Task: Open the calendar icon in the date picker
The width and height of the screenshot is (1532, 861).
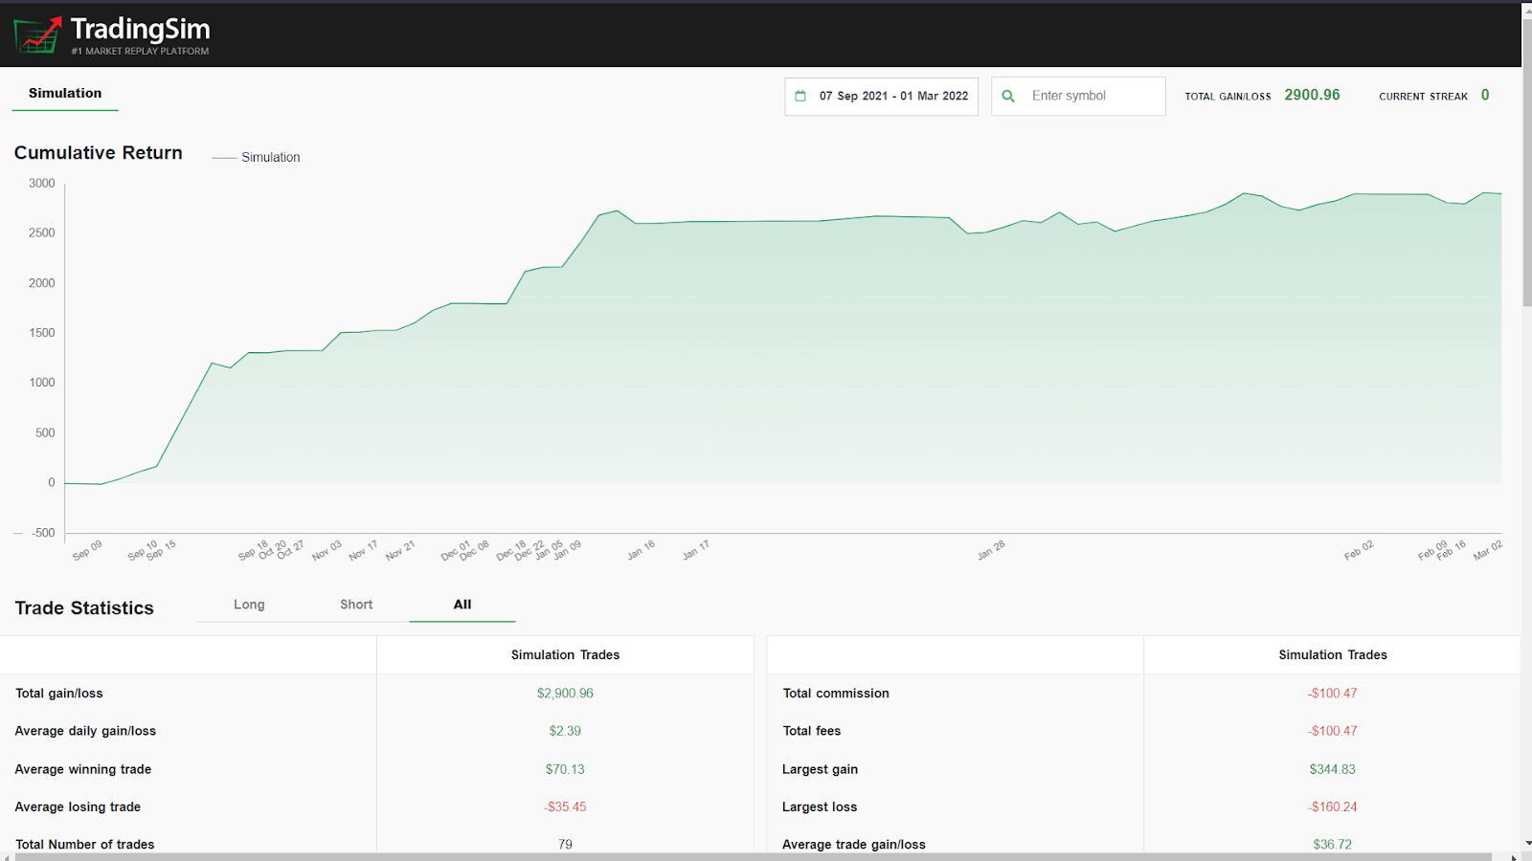Action: point(802,96)
